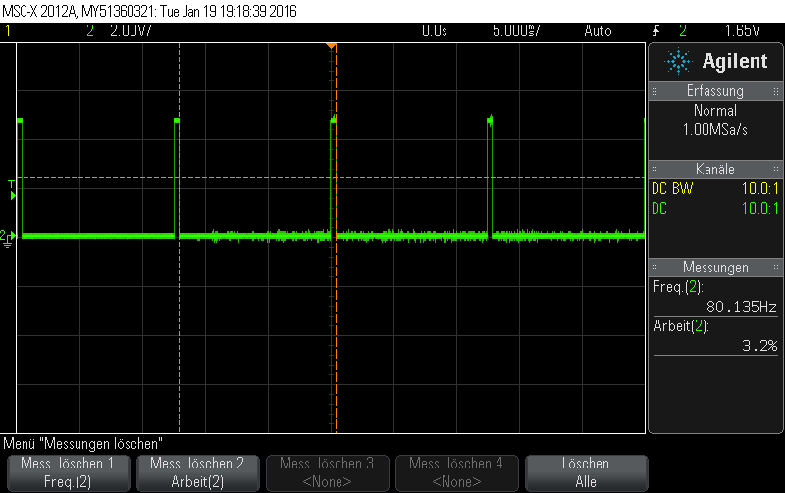
Task: Click the grip dots right of Messungen header
Action: click(x=776, y=268)
